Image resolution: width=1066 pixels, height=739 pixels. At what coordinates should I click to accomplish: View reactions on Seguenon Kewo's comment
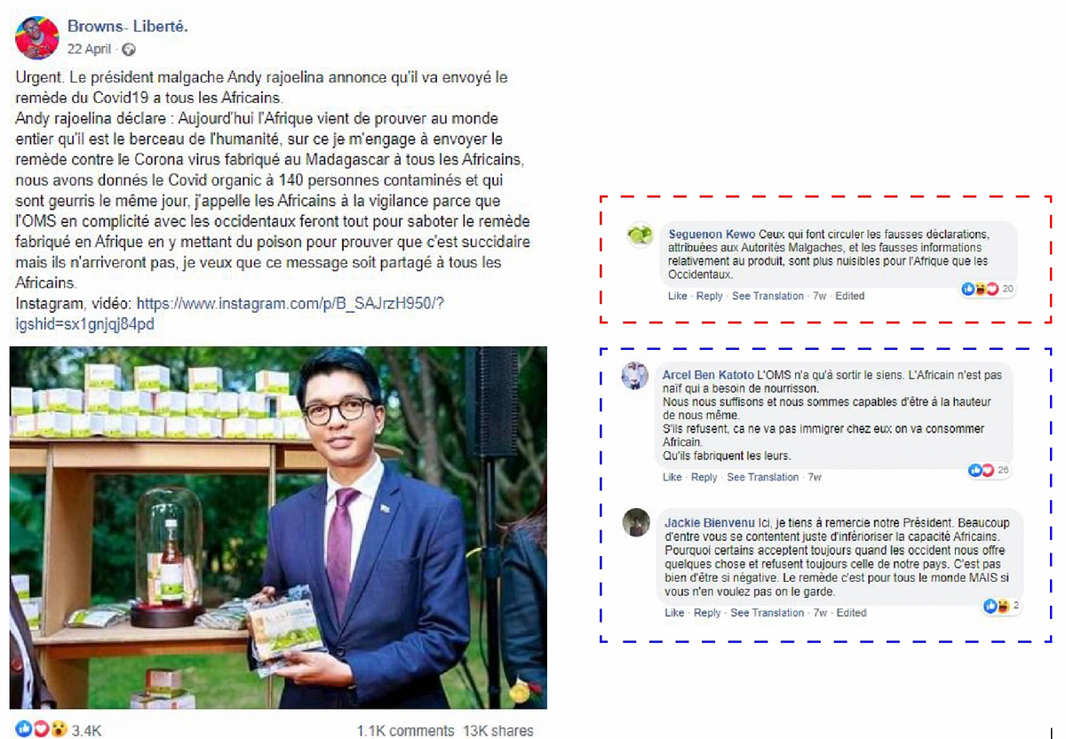click(987, 290)
